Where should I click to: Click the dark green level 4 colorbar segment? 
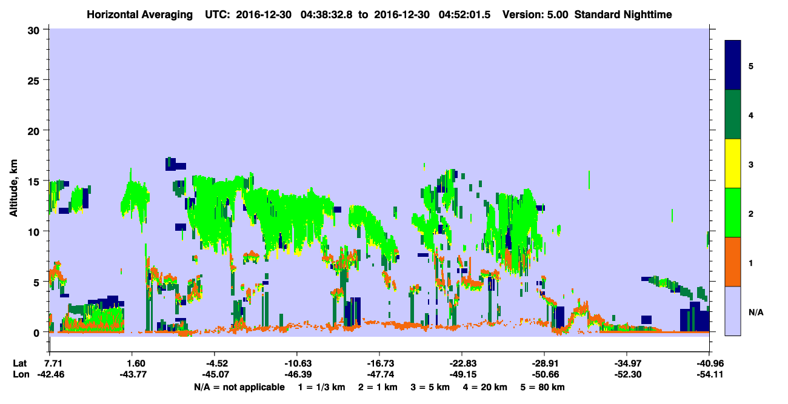point(733,114)
